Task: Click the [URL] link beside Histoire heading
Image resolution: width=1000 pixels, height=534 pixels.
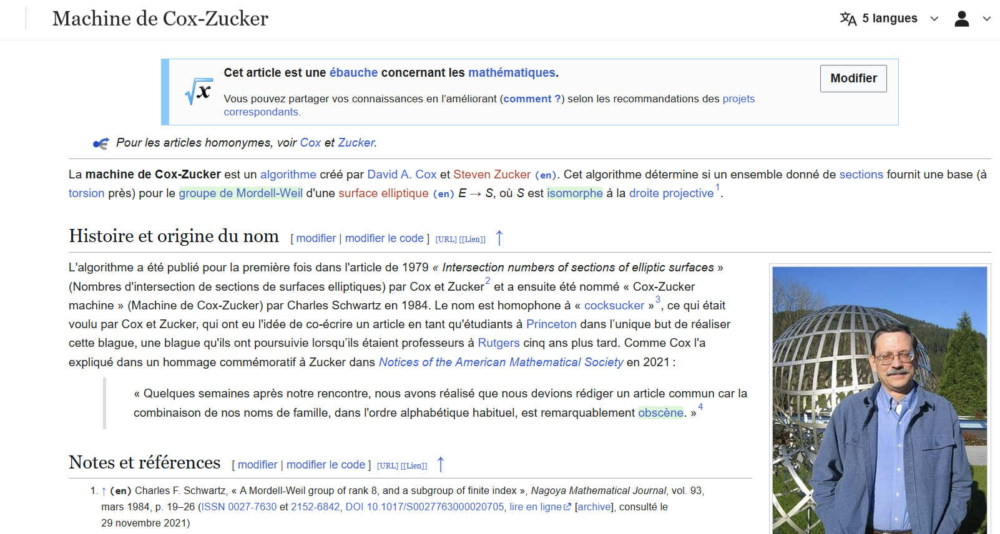Action: coord(446,239)
